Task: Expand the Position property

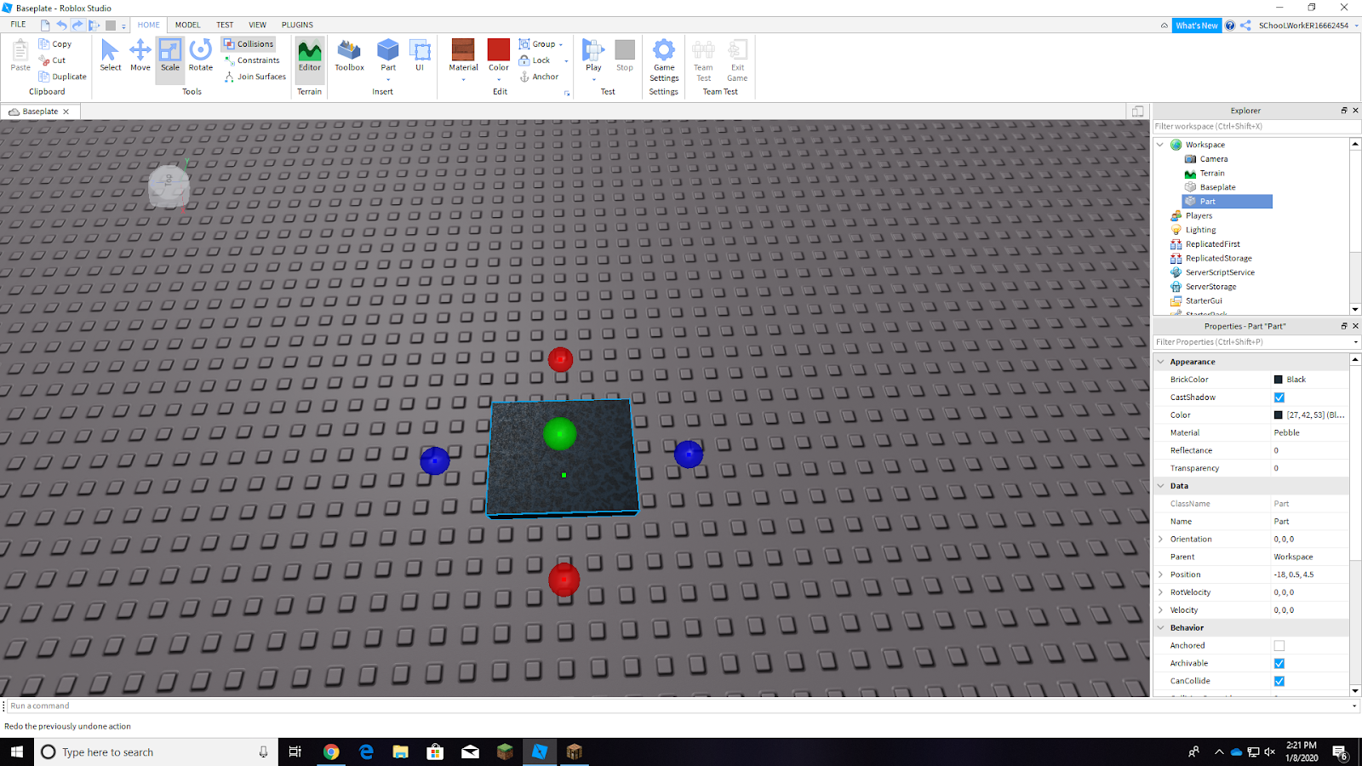Action: tap(1160, 574)
